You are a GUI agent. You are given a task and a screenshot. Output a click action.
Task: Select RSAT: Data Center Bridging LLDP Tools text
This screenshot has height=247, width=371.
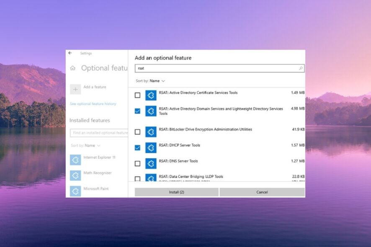191,177
